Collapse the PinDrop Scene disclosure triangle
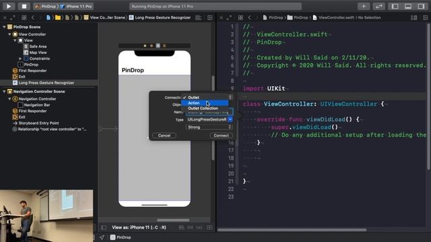Image resolution: width=431 pixels, height=242 pixels. click(x=4, y=27)
